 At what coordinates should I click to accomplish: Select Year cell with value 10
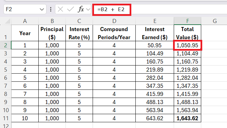click(25, 118)
